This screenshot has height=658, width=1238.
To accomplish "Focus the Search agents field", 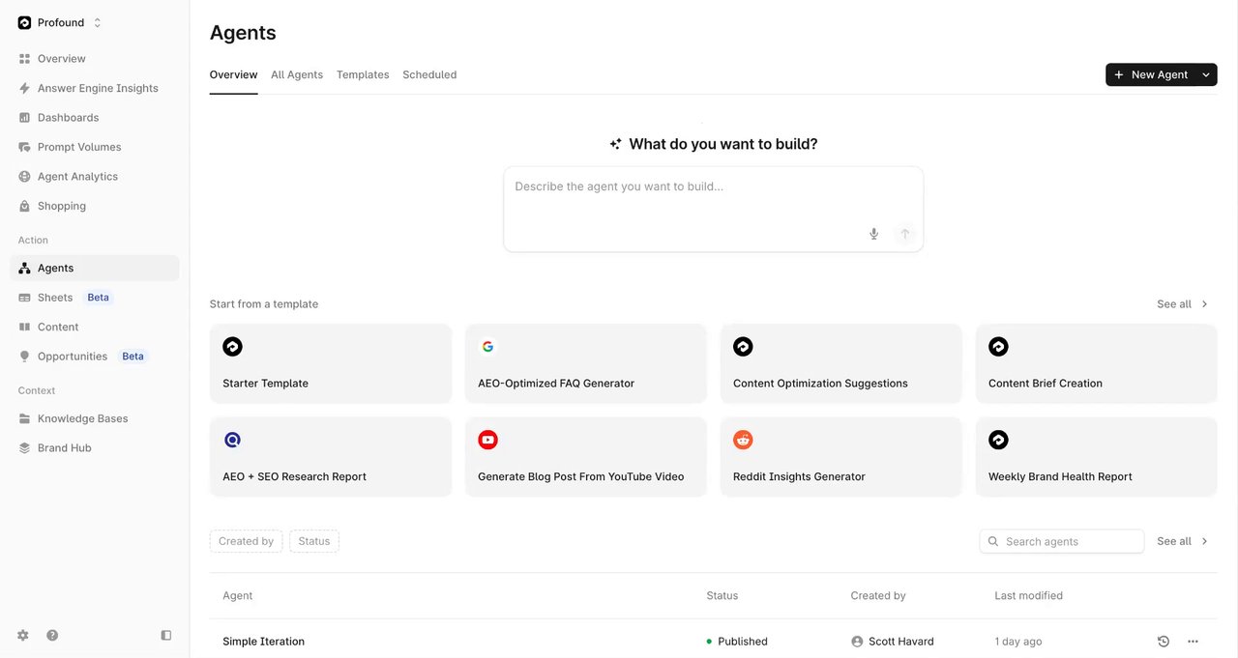I will coord(1062,541).
